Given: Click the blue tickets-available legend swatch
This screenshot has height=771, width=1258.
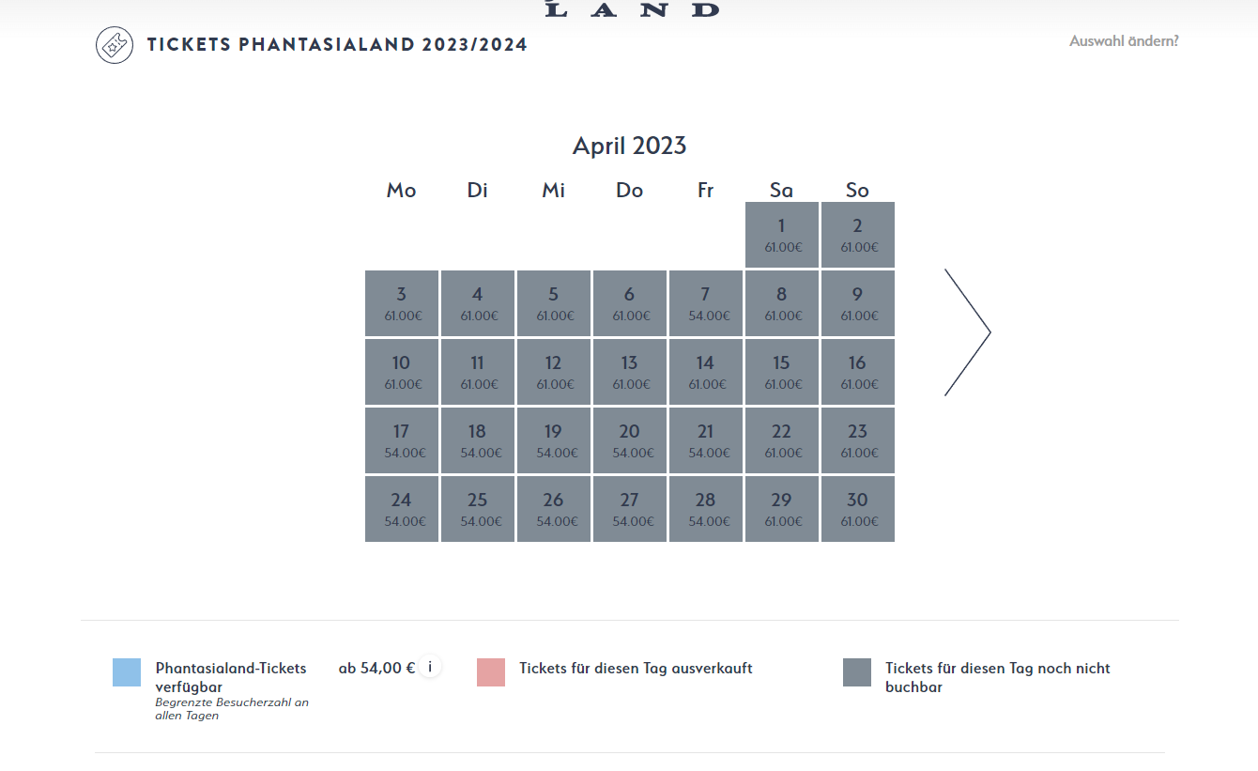Looking at the screenshot, I should 127,672.
